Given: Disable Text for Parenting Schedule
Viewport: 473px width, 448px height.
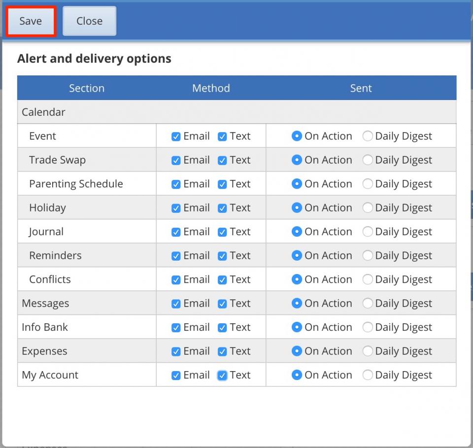Looking at the screenshot, I should pos(222,184).
